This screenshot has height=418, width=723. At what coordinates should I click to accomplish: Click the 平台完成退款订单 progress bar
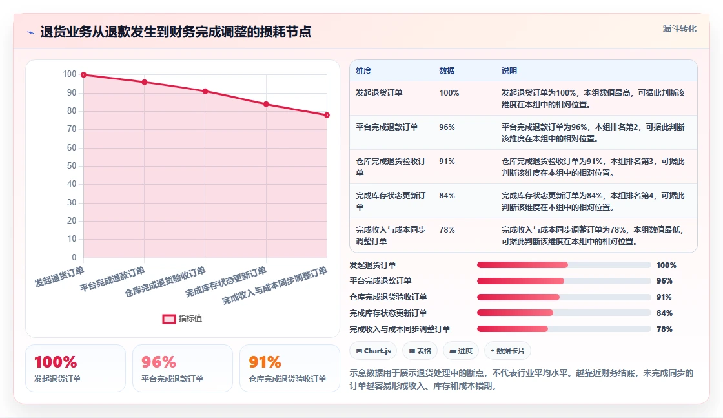(x=564, y=281)
